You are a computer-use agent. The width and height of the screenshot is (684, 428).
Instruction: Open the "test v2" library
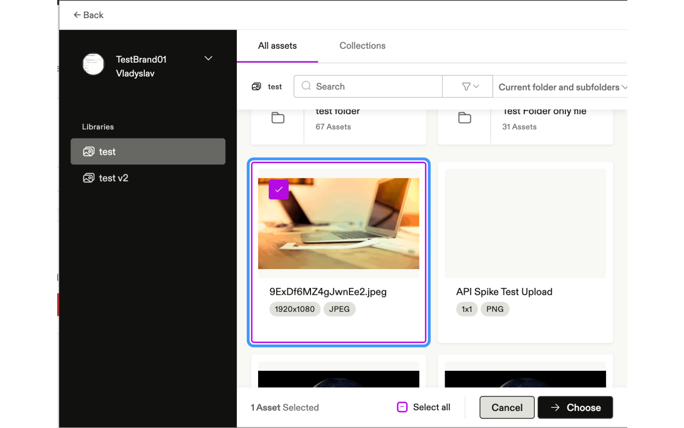pyautogui.click(x=148, y=178)
